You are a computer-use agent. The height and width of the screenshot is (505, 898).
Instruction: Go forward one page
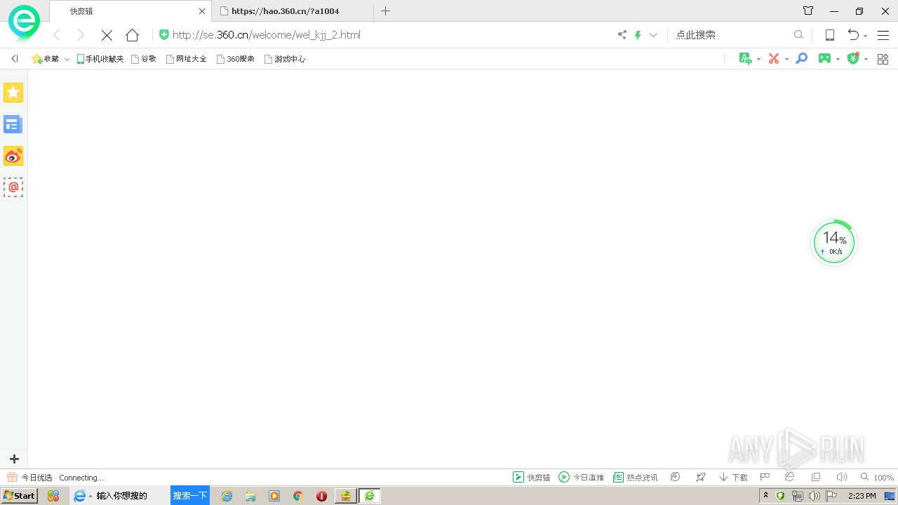pos(81,35)
